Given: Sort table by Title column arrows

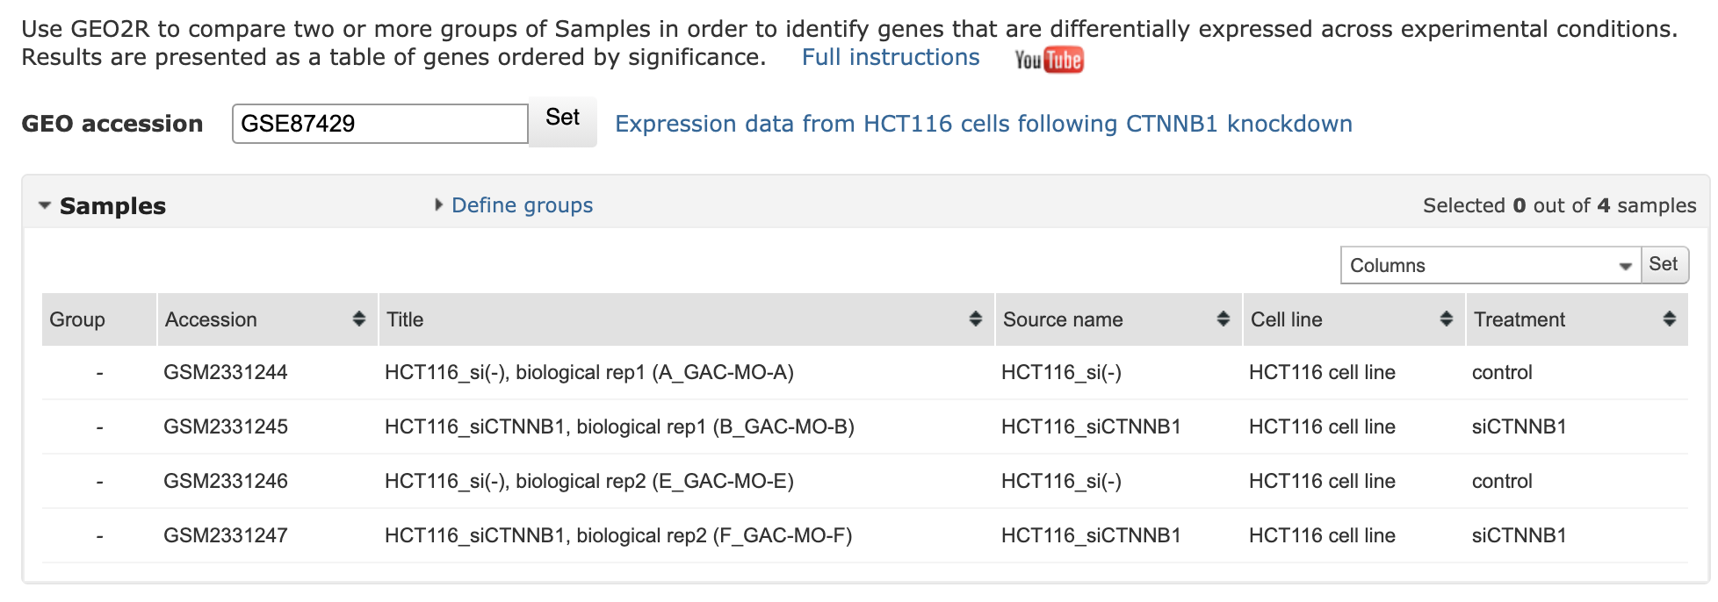Looking at the screenshot, I should point(975,319).
